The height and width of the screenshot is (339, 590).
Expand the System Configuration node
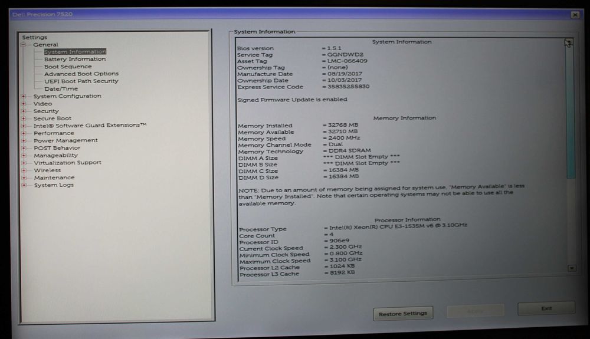(x=24, y=96)
